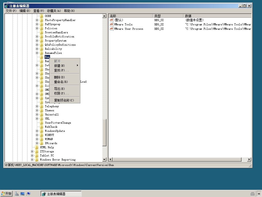
Task: Click values pane scroll right arrow
Action: click(x=249, y=160)
